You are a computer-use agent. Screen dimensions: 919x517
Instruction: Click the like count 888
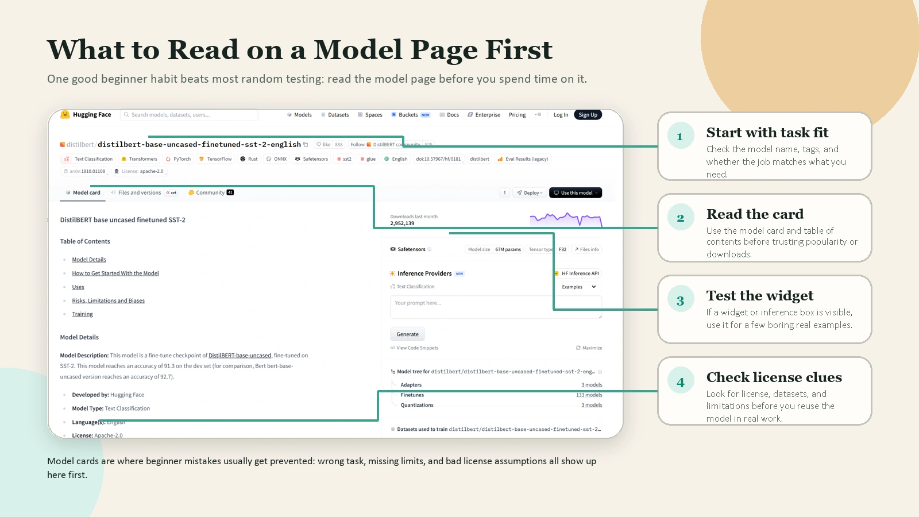click(339, 145)
